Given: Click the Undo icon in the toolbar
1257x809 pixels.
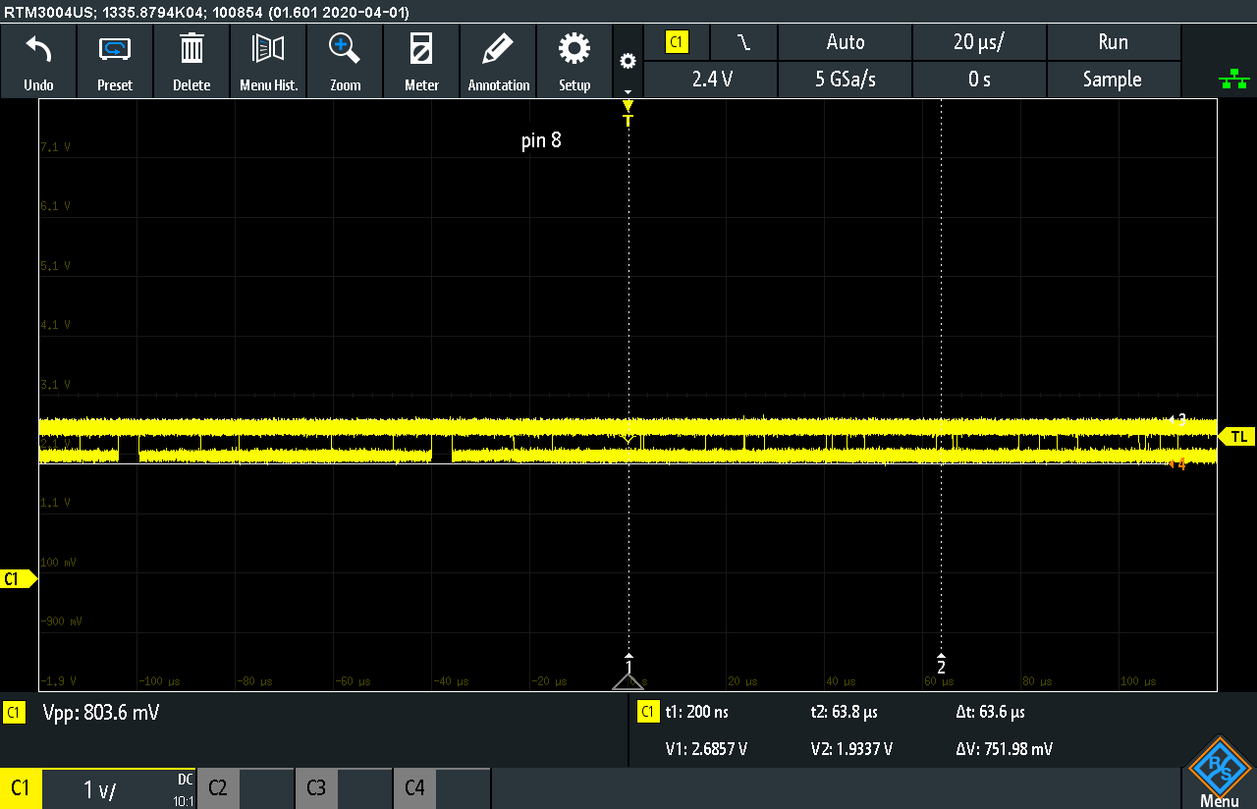Looking at the screenshot, I should point(38,61).
